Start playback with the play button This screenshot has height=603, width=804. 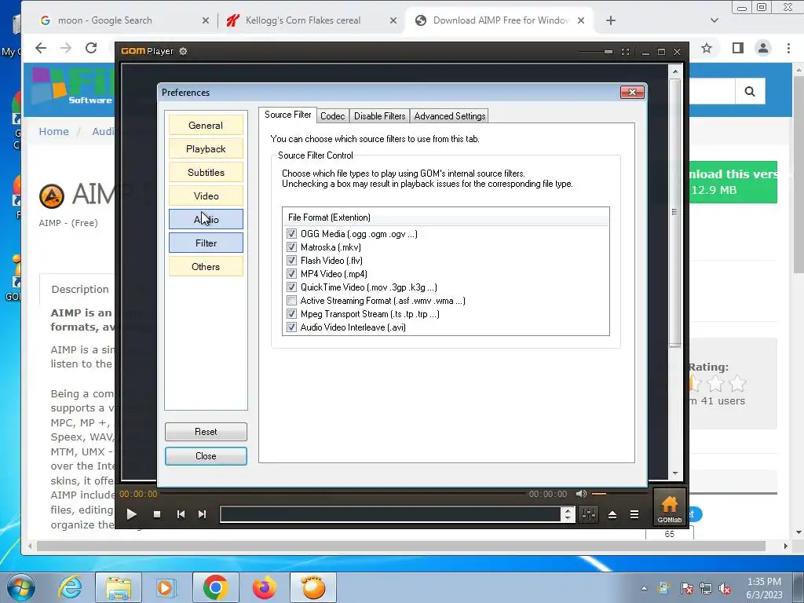pyautogui.click(x=131, y=514)
